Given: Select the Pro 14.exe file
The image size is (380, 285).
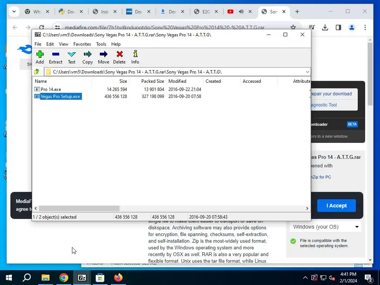Looking at the screenshot, I should [x=51, y=89].
